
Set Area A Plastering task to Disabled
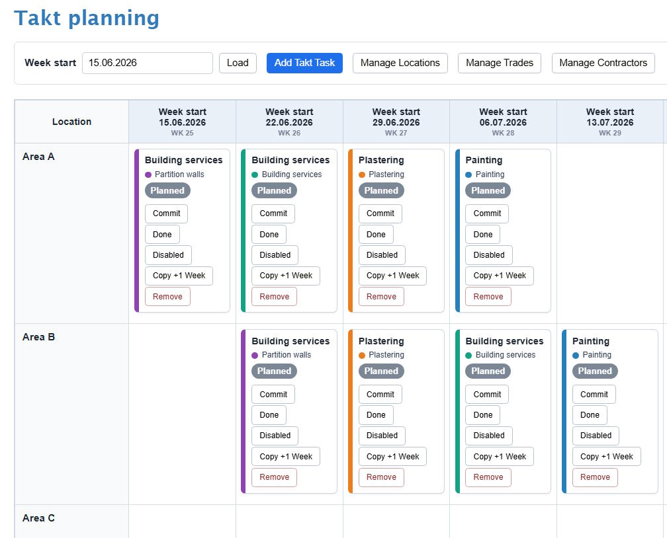pyautogui.click(x=382, y=255)
